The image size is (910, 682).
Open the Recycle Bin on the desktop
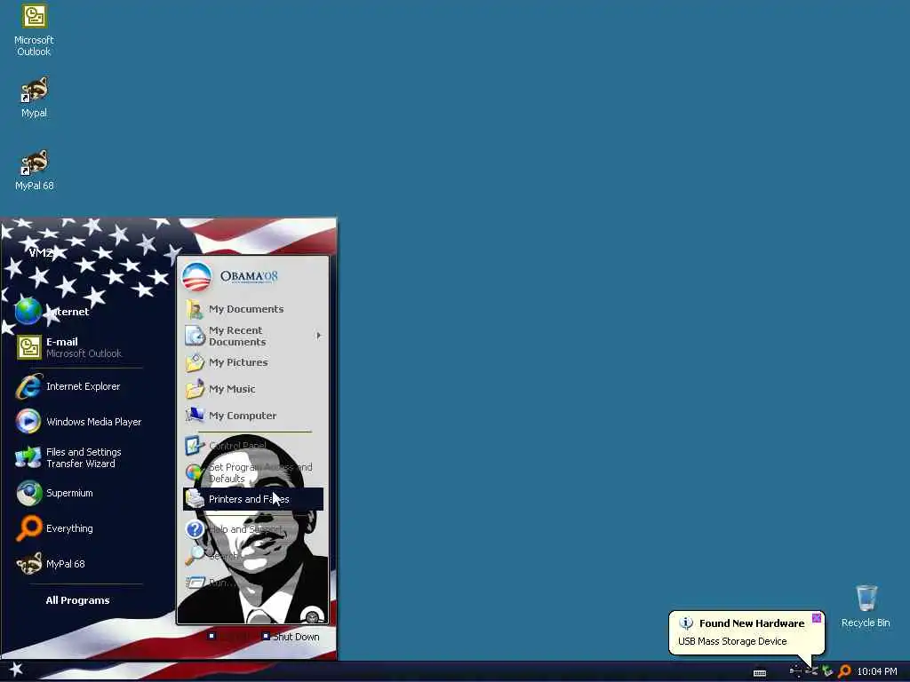pyautogui.click(x=866, y=606)
